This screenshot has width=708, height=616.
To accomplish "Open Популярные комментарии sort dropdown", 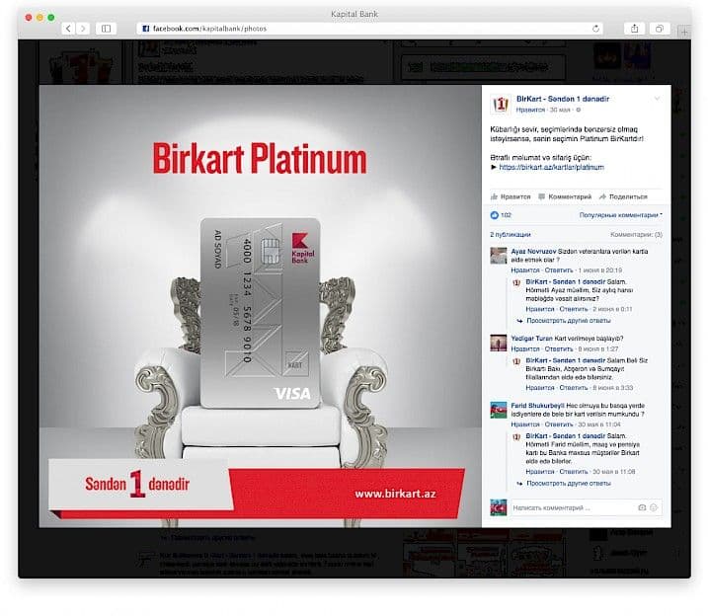I will pos(621,215).
